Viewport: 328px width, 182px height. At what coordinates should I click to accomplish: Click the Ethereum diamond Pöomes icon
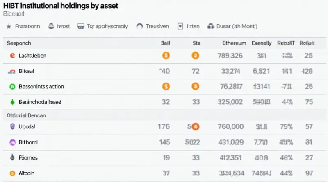tap(12, 157)
